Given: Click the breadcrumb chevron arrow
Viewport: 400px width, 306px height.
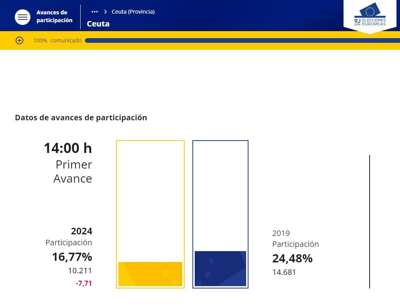Looking at the screenshot, I should coord(106,12).
